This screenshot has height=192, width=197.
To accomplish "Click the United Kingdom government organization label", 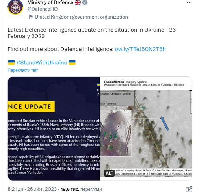I will point(81,17).
